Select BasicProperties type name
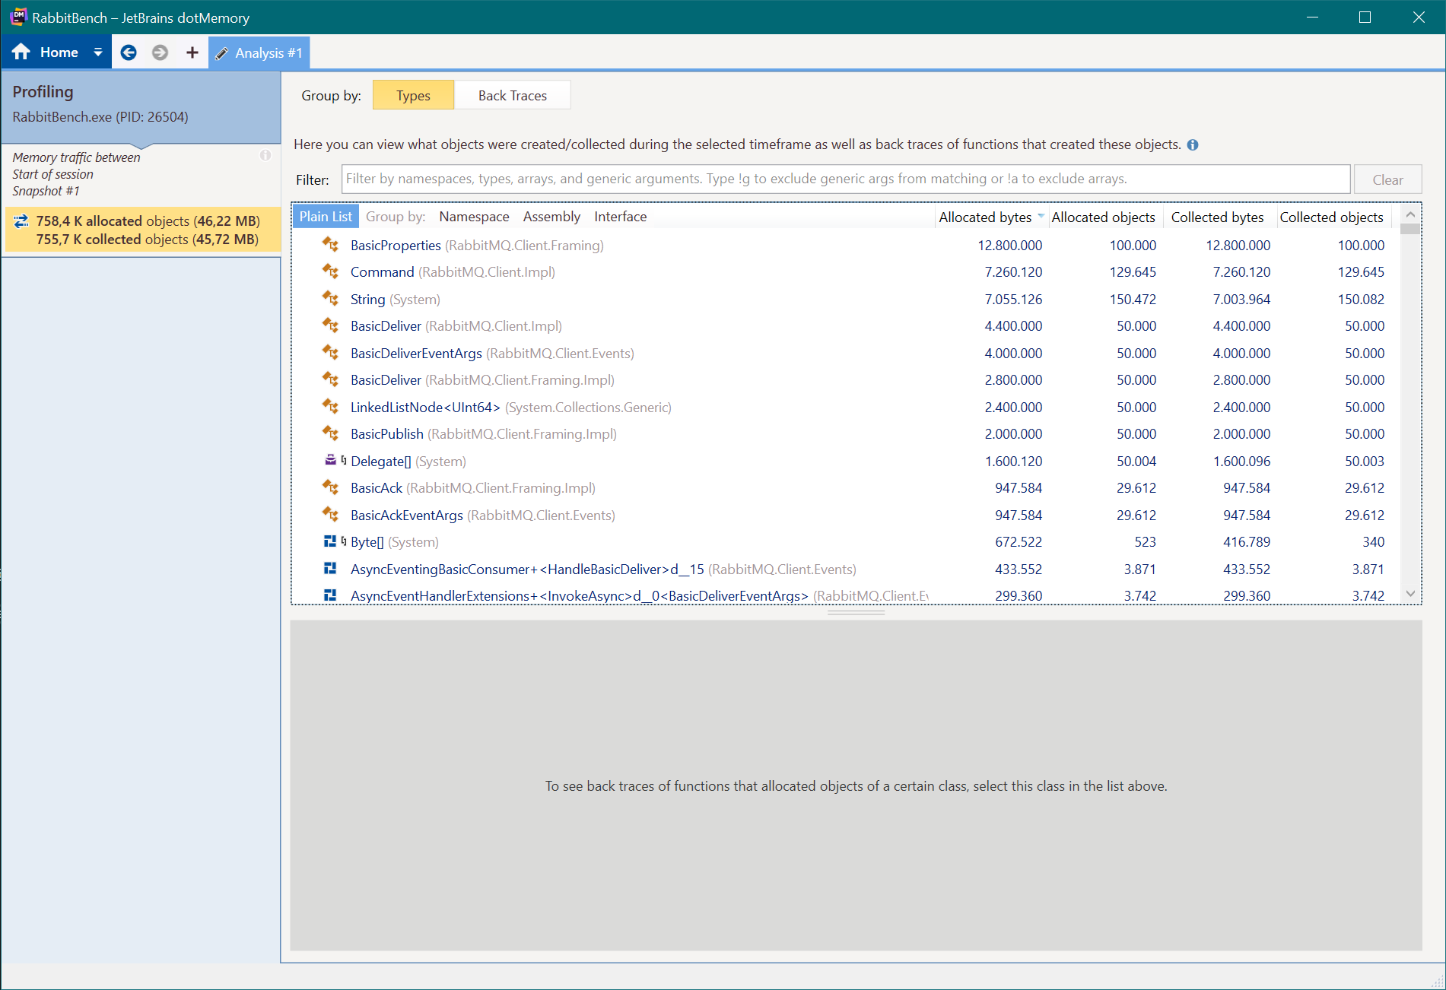The image size is (1446, 990). [x=396, y=245]
